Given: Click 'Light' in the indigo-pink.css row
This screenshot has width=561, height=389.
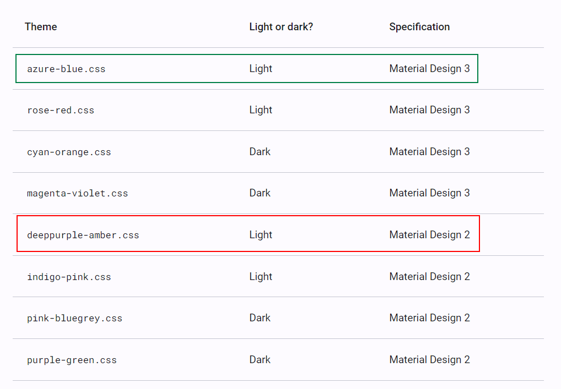Looking at the screenshot, I should pyautogui.click(x=261, y=276).
